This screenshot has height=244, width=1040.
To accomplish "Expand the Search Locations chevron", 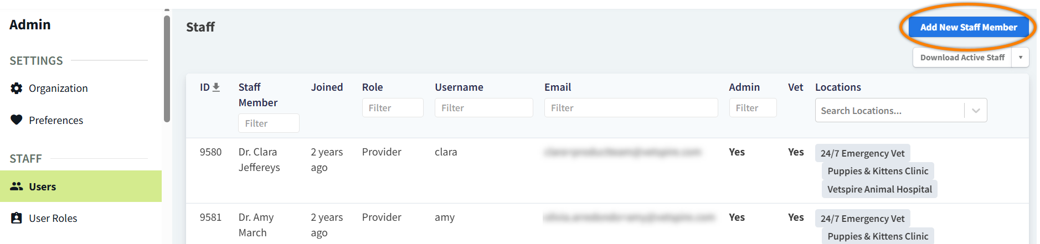I will [x=976, y=111].
